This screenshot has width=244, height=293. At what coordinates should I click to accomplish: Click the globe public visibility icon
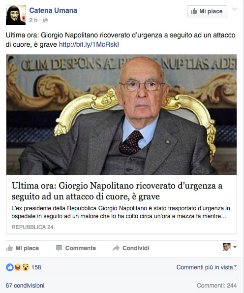[x=45, y=20]
